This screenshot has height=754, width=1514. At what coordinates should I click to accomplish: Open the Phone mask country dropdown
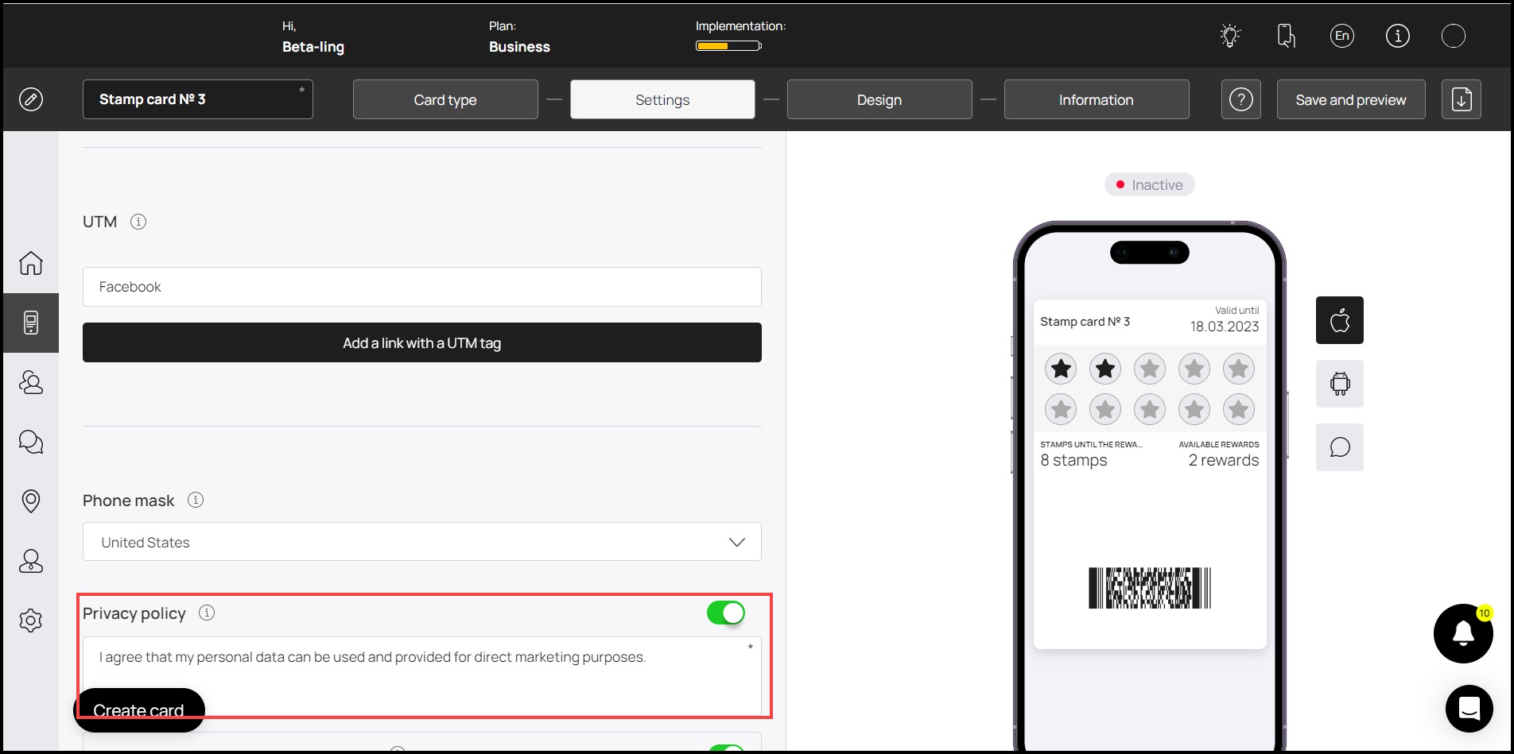[422, 542]
